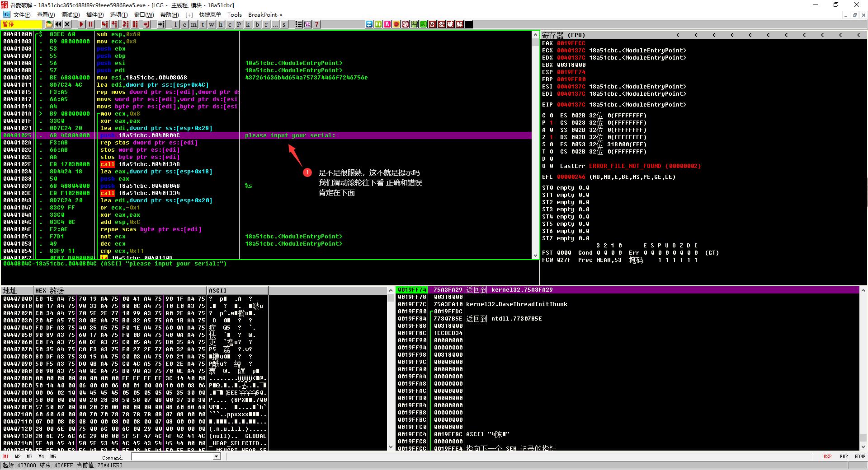Click the 破 toolbar icon

451,24
